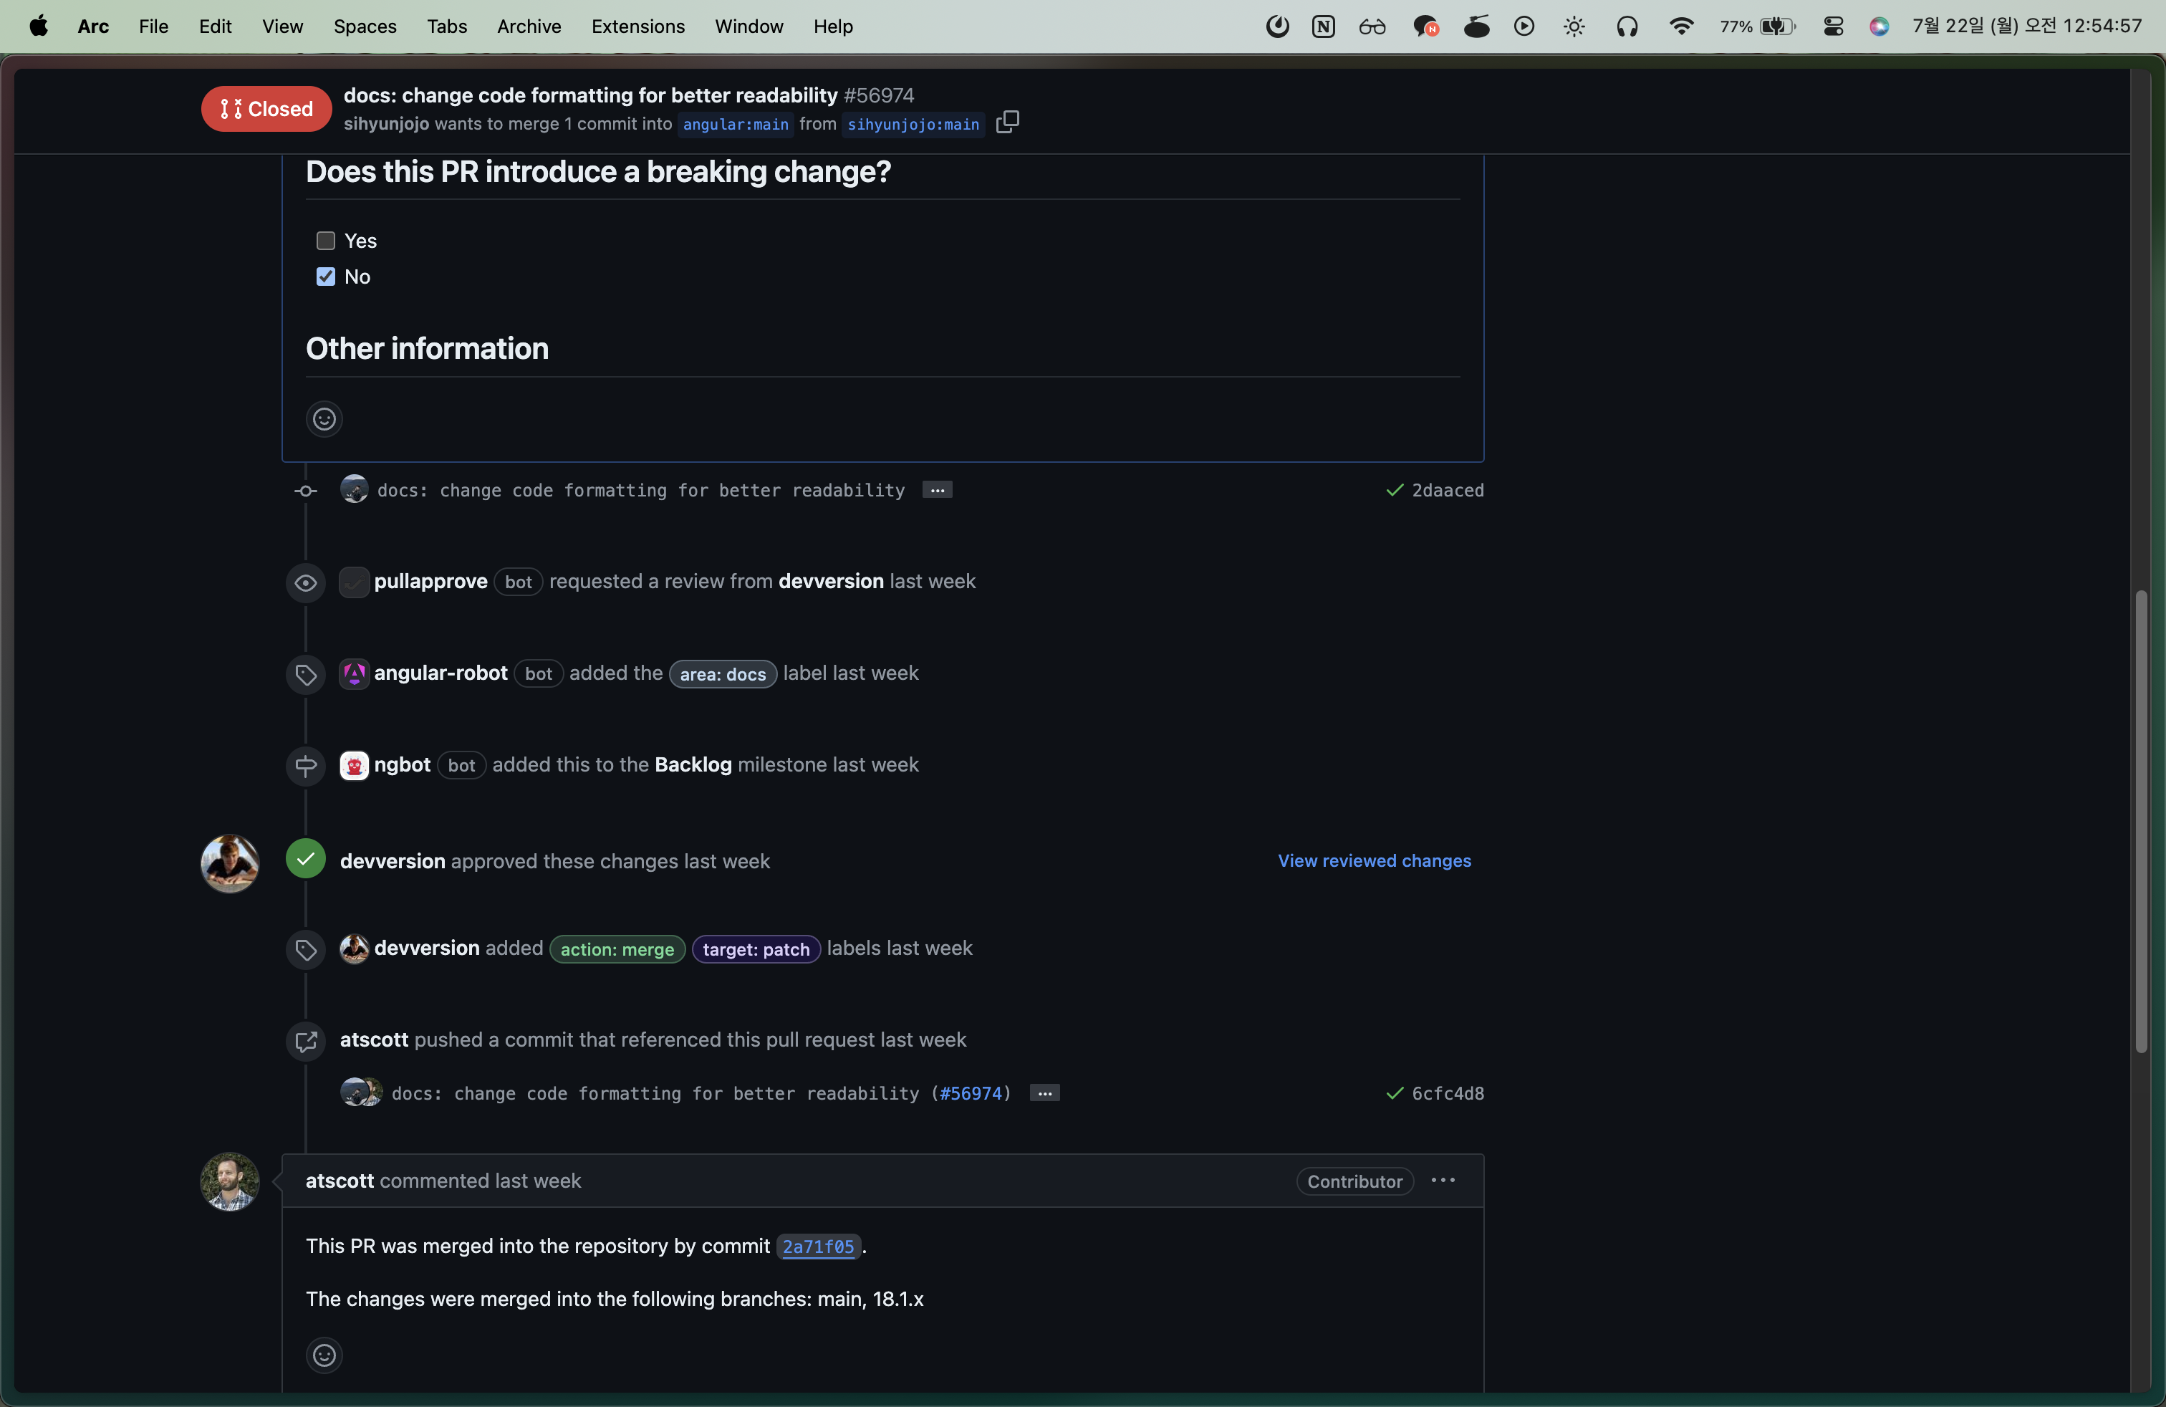Open commit 2daaced hash link
2166x1407 pixels.
point(1447,491)
